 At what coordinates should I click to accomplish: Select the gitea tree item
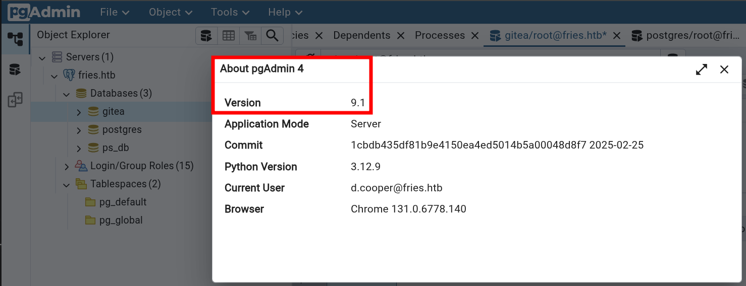(x=113, y=111)
